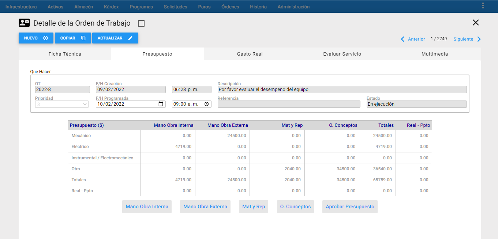Viewport: 498px width, 239px height.
Task: Click the Presupuesto ($) column header
Action: pos(87,125)
